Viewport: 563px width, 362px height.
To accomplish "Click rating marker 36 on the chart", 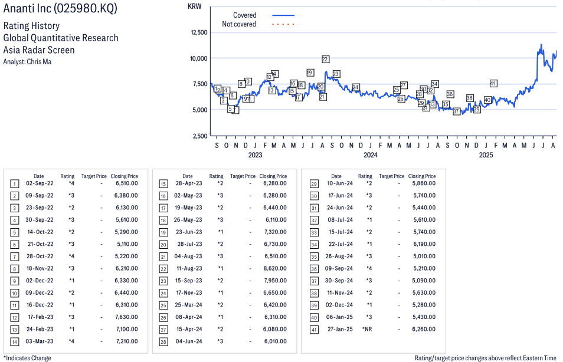I will tap(450, 94).
